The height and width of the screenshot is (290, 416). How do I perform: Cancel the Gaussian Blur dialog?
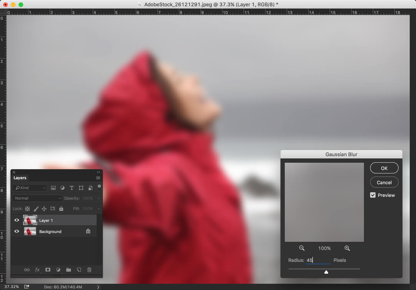(384, 182)
